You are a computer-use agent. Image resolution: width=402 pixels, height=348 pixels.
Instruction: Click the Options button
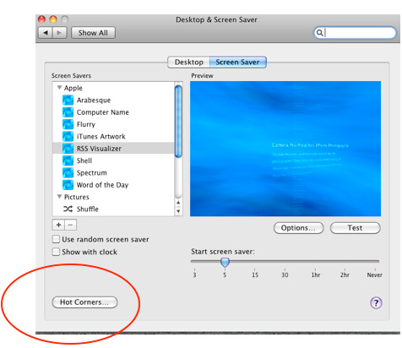click(x=298, y=228)
